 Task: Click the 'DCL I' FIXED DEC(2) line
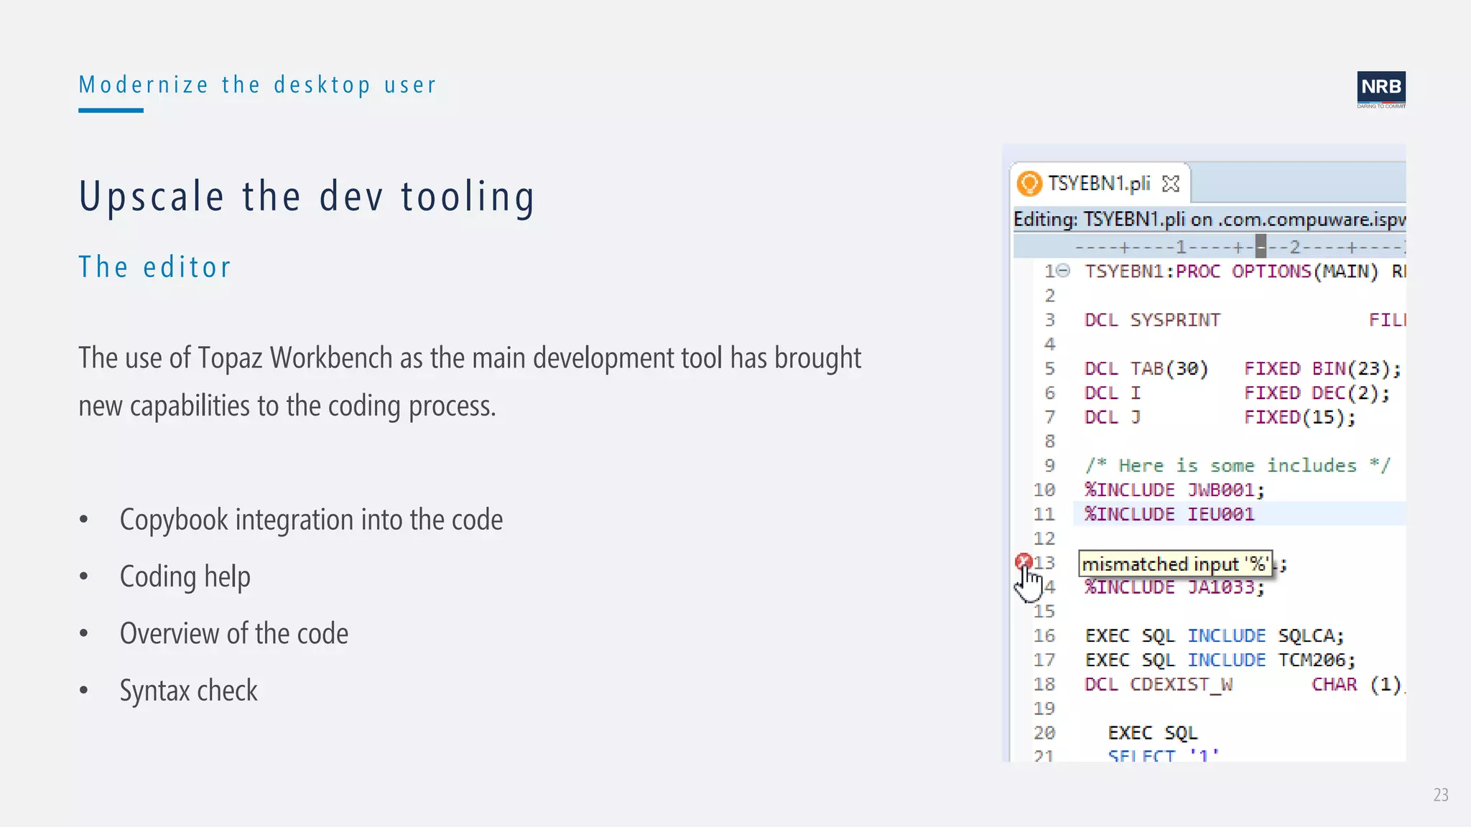(x=1237, y=393)
